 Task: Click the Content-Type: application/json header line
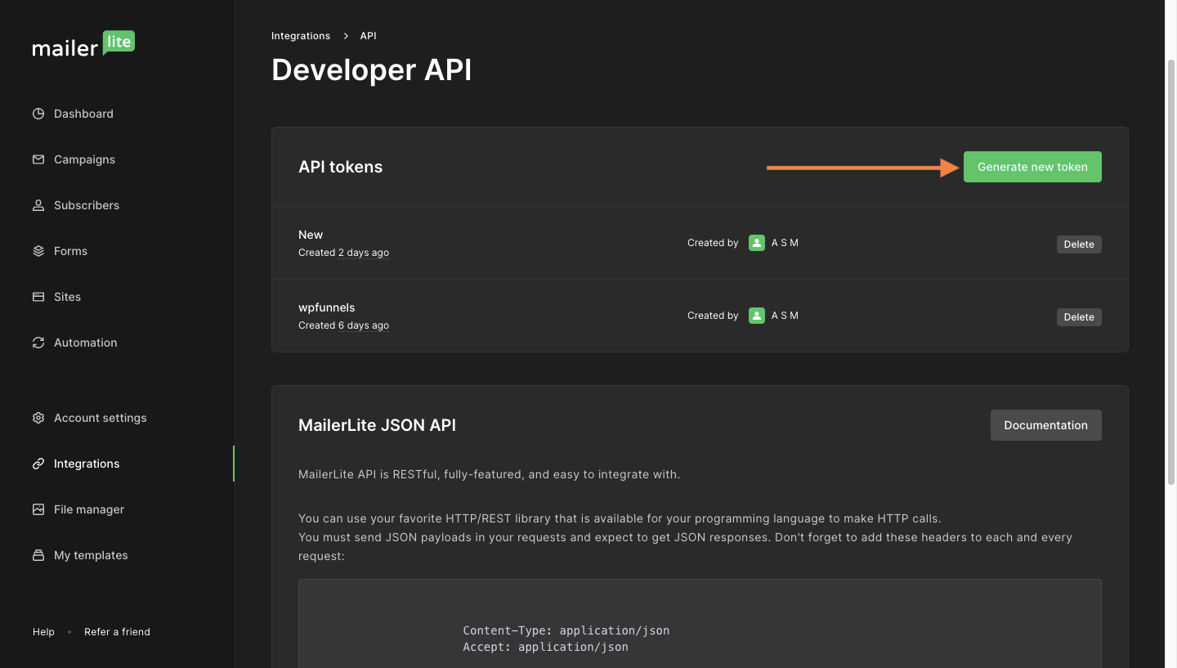point(566,630)
